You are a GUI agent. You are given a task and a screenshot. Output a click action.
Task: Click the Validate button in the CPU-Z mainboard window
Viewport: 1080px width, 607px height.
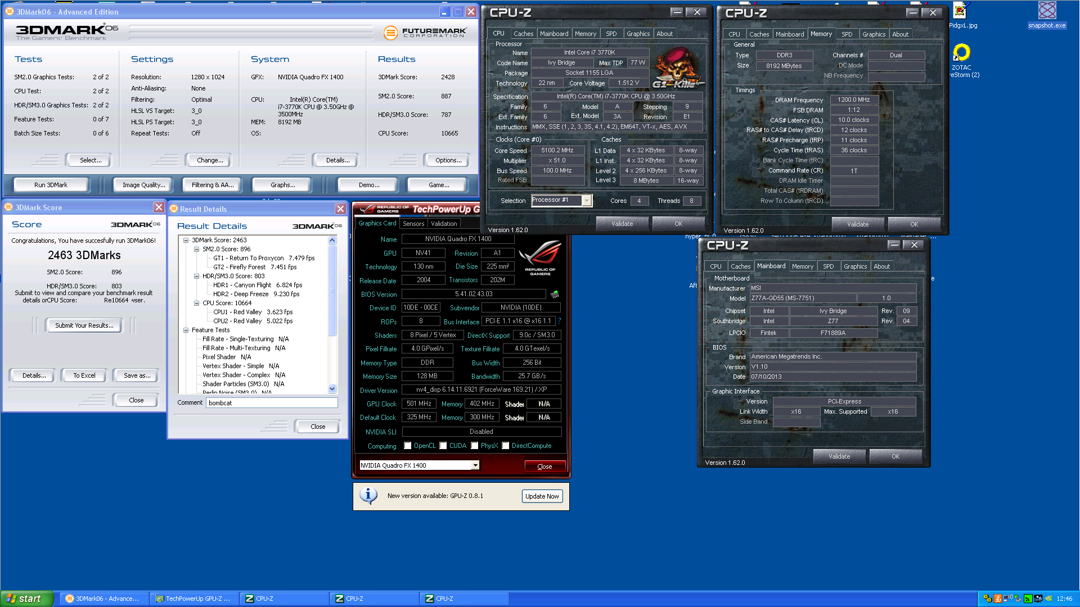(x=839, y=456)
